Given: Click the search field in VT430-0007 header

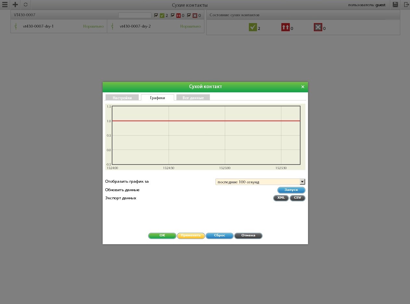Looking at the screenshot, I should pos(135,15).
